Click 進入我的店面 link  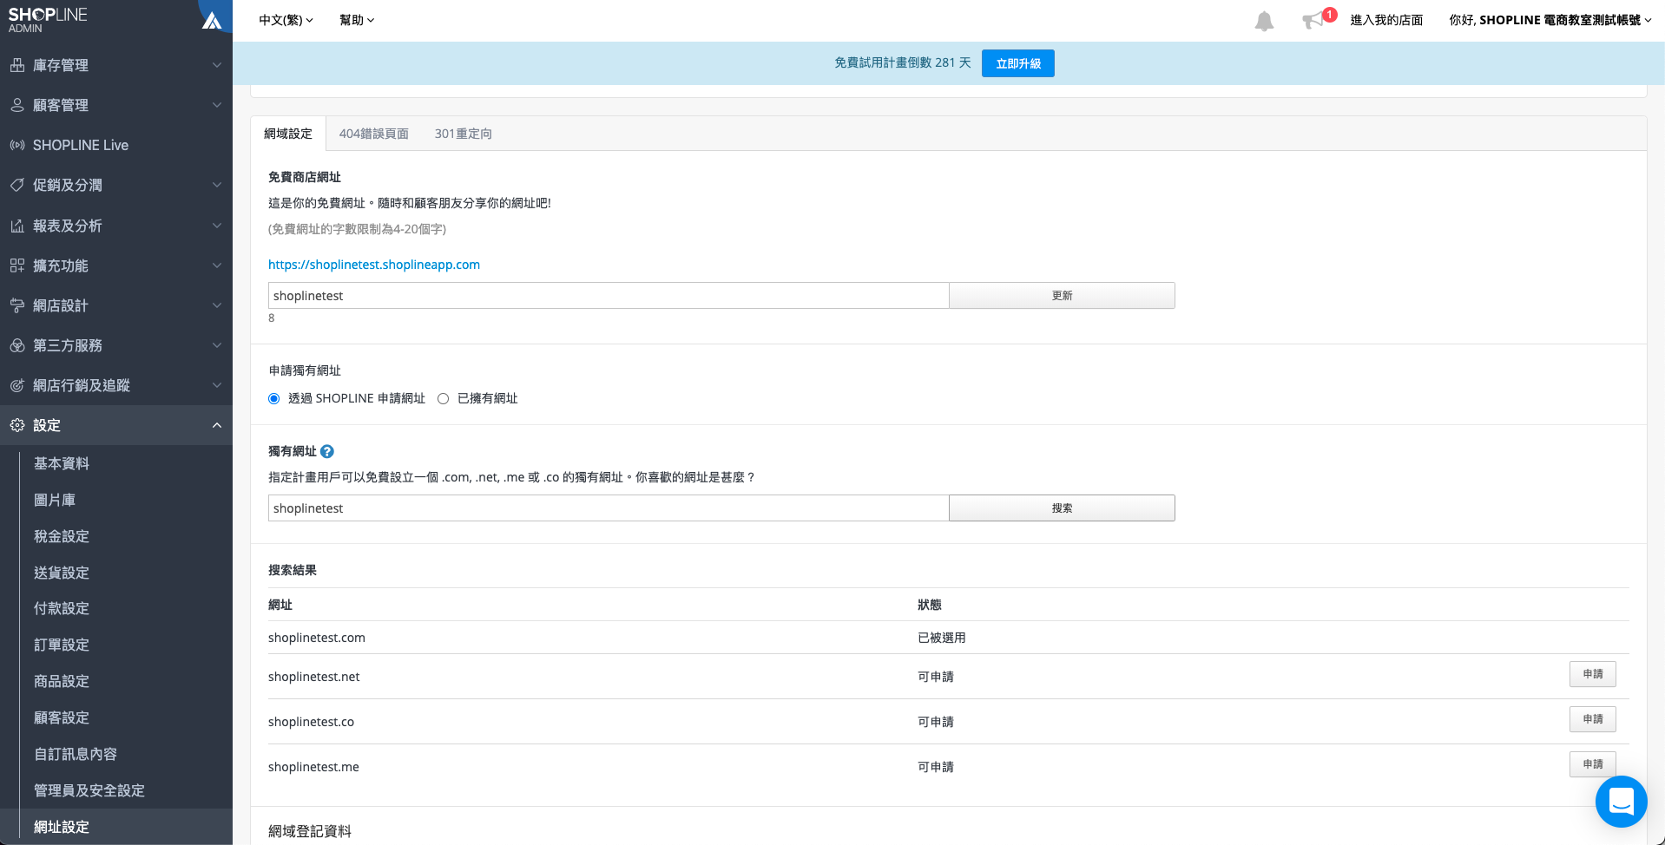pyautogui.click(x=1386, y=20)
